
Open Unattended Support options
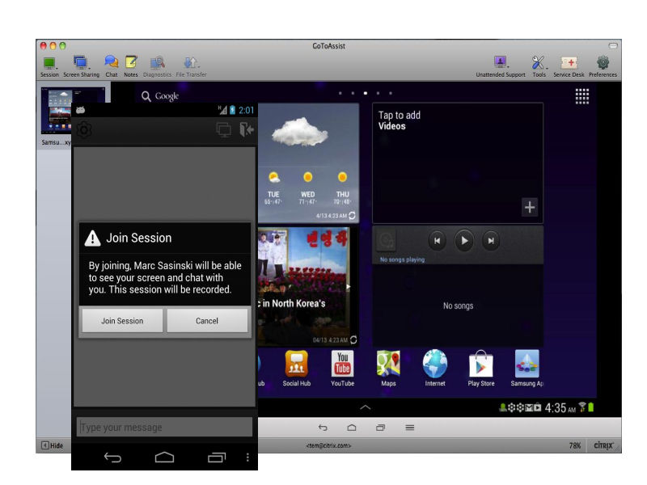(501, 67)
